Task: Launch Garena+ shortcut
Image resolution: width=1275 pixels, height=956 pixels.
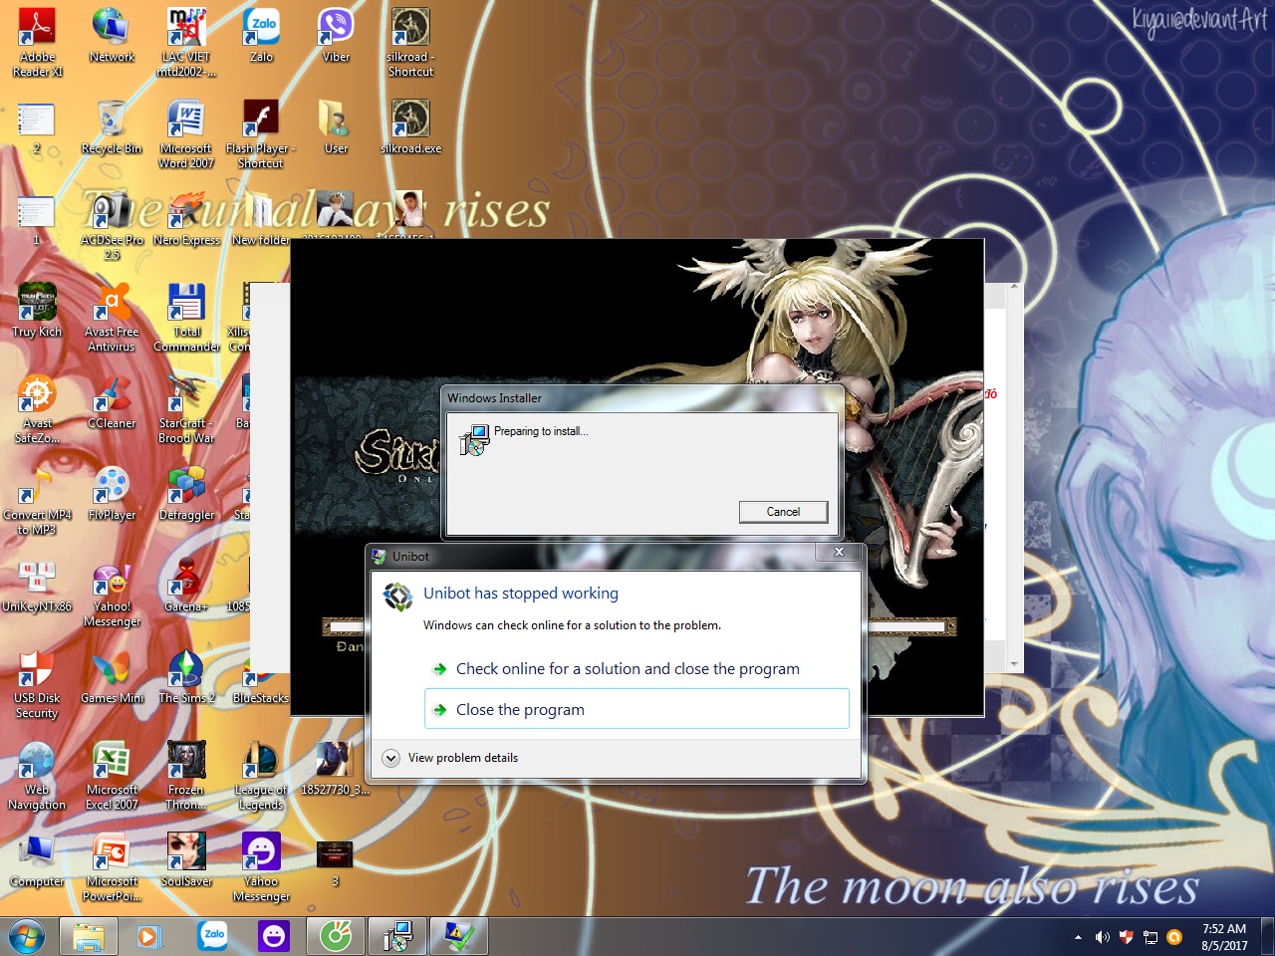Action: (x=186, y=585)
